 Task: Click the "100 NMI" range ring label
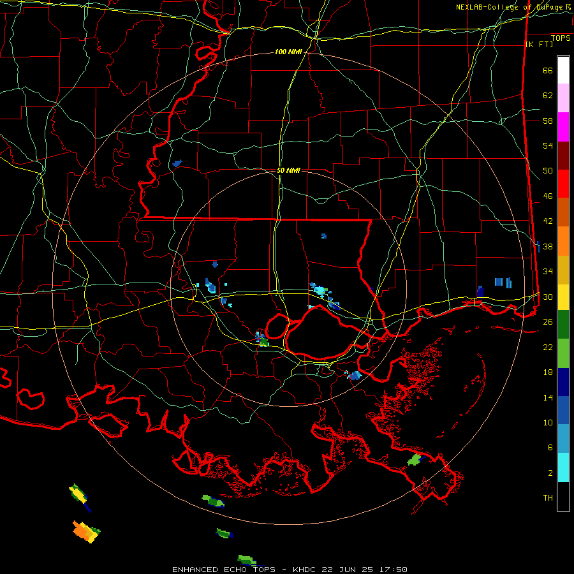tap(288, 52)
